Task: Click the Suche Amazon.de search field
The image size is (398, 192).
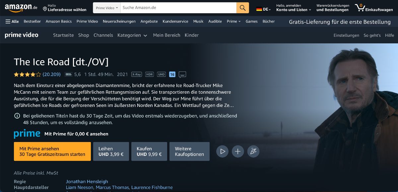Action: click(178, 8)
